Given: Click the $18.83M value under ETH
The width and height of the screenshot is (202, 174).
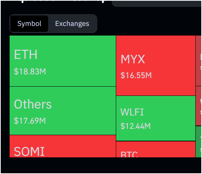Looking at the screenshot, I should pyautogui.click(x=30, y=71).
